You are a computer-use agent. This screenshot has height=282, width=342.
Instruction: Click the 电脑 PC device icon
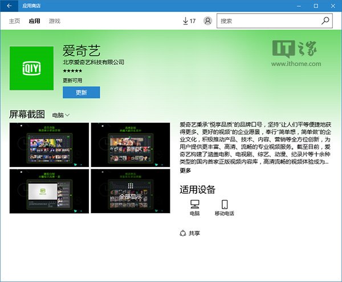point(194,208)
